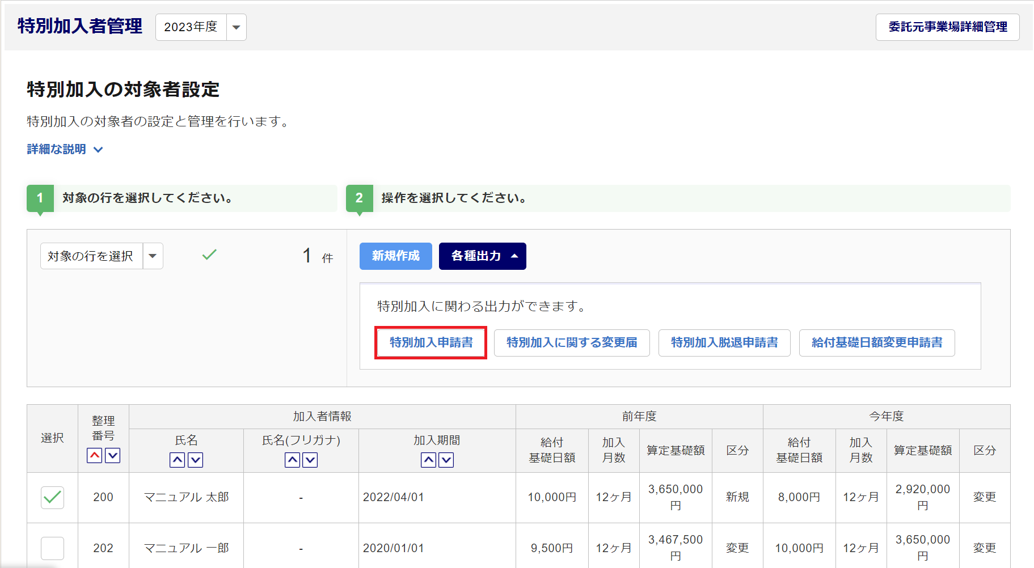The image size is (1034, 568).
Task: Sort 氏名(フリガナ) descending arrow
Action: click(310, 460)
